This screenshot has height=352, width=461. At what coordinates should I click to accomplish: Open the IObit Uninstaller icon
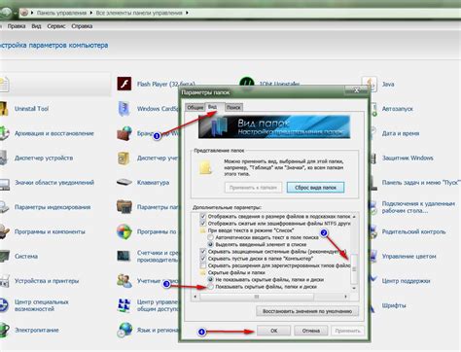(x=247, y=83)
